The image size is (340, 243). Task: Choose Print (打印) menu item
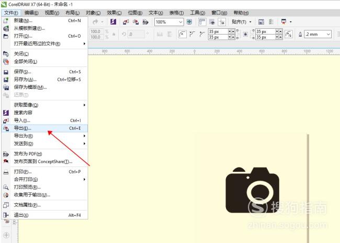44,172
